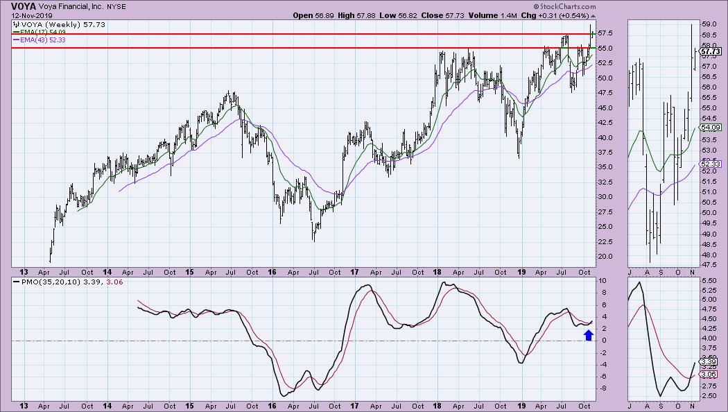Click the High 57.88 value
This screenshot has height=412, width=728.
(356, 15)
